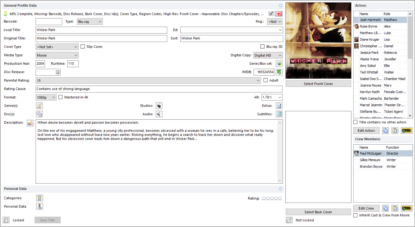Viewport: 415px width, 227px height.
Task: Open the Disc Release calendar picker
Action: [58, 72]
